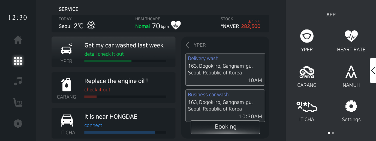Open the music note sidebar icon

18,81
